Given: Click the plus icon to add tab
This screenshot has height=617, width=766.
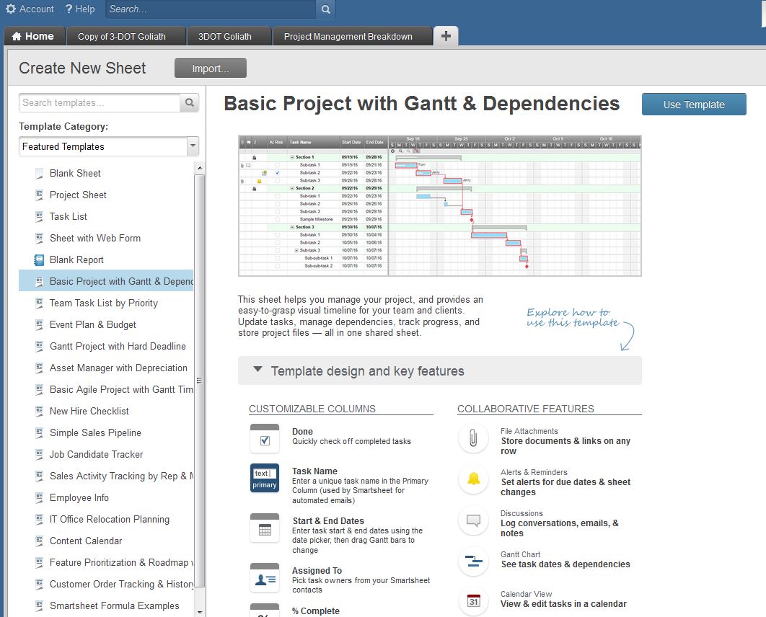Looking at the screenshot, I should click(x=446, y=35).
